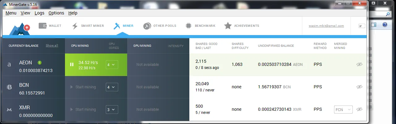
Task: Click BCN good shares 20,049
Action: point(202,84)
